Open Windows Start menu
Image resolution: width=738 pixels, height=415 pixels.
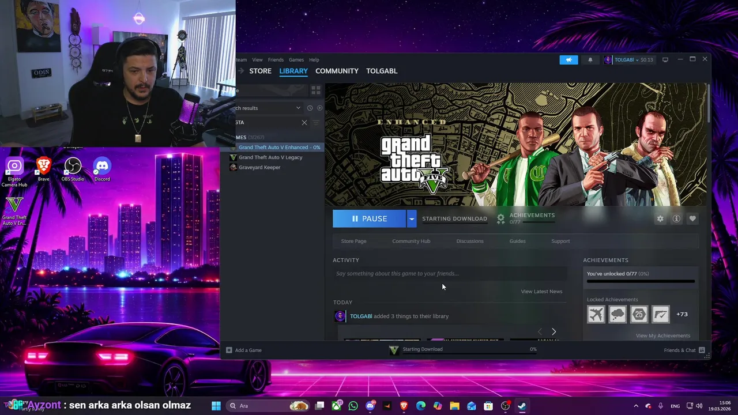pyautogui.click(x=216, y=406)
